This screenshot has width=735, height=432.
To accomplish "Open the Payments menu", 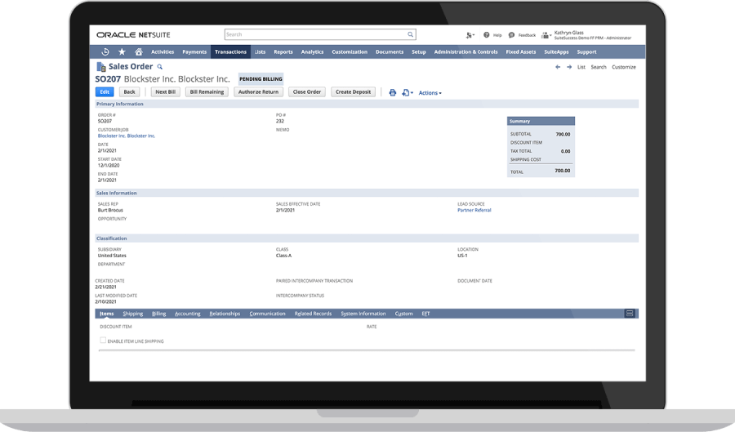I will (194, 51).
